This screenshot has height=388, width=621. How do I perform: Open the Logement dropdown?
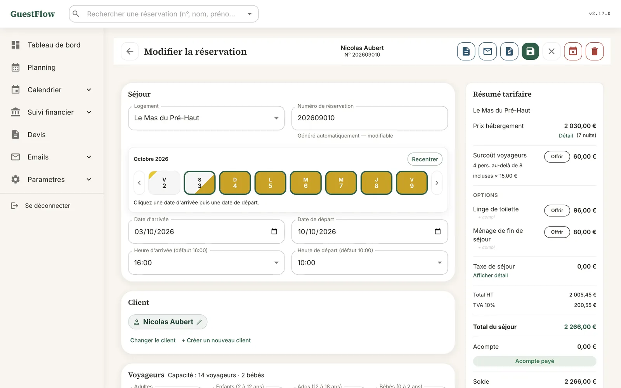pyautogui.click(x=206, y=118)
